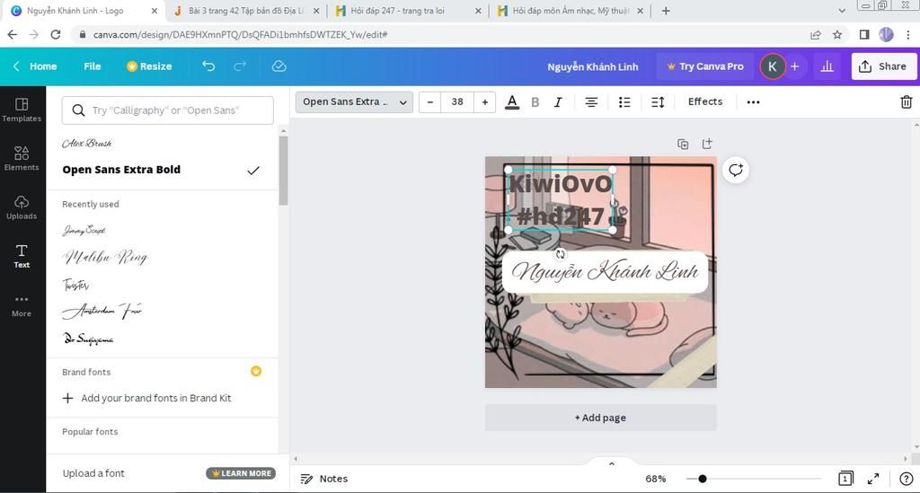Click the Add page button

coord(600,418)
